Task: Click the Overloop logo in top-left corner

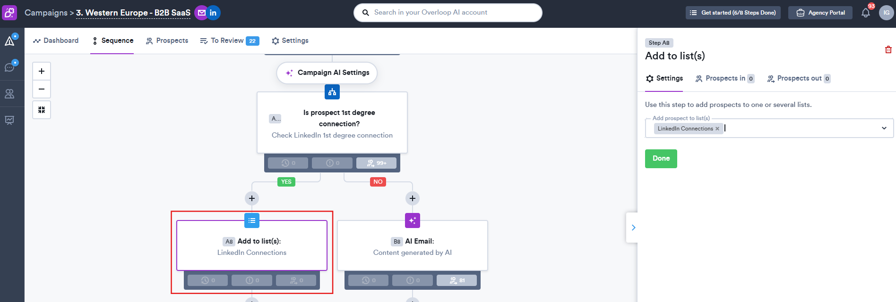Action: tap(10, 13)
